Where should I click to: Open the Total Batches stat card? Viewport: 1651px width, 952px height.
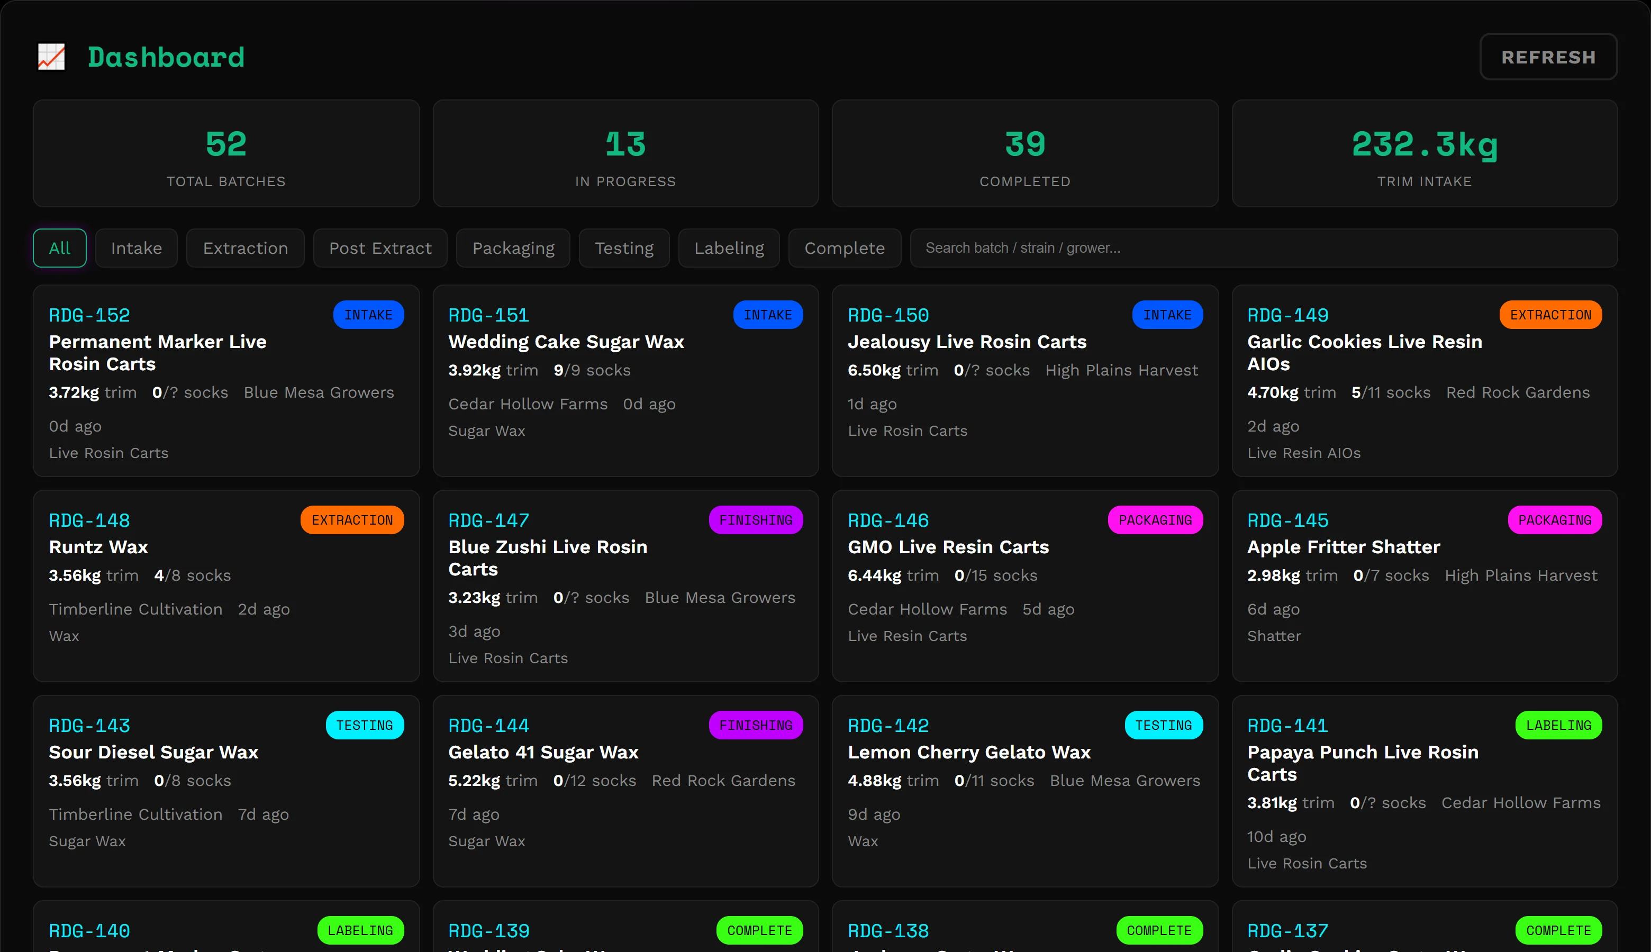(x=226, y=154)
